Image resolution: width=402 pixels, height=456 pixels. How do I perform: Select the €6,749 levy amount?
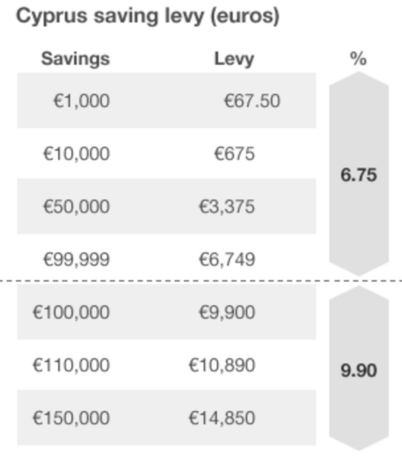(x=227, y=260)
